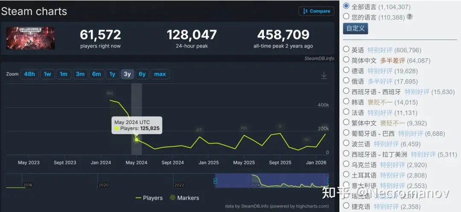Screen dimensions: 461x212
Task: Click the 128,047 24-hour peak value
Action: (x=192, y=35)
